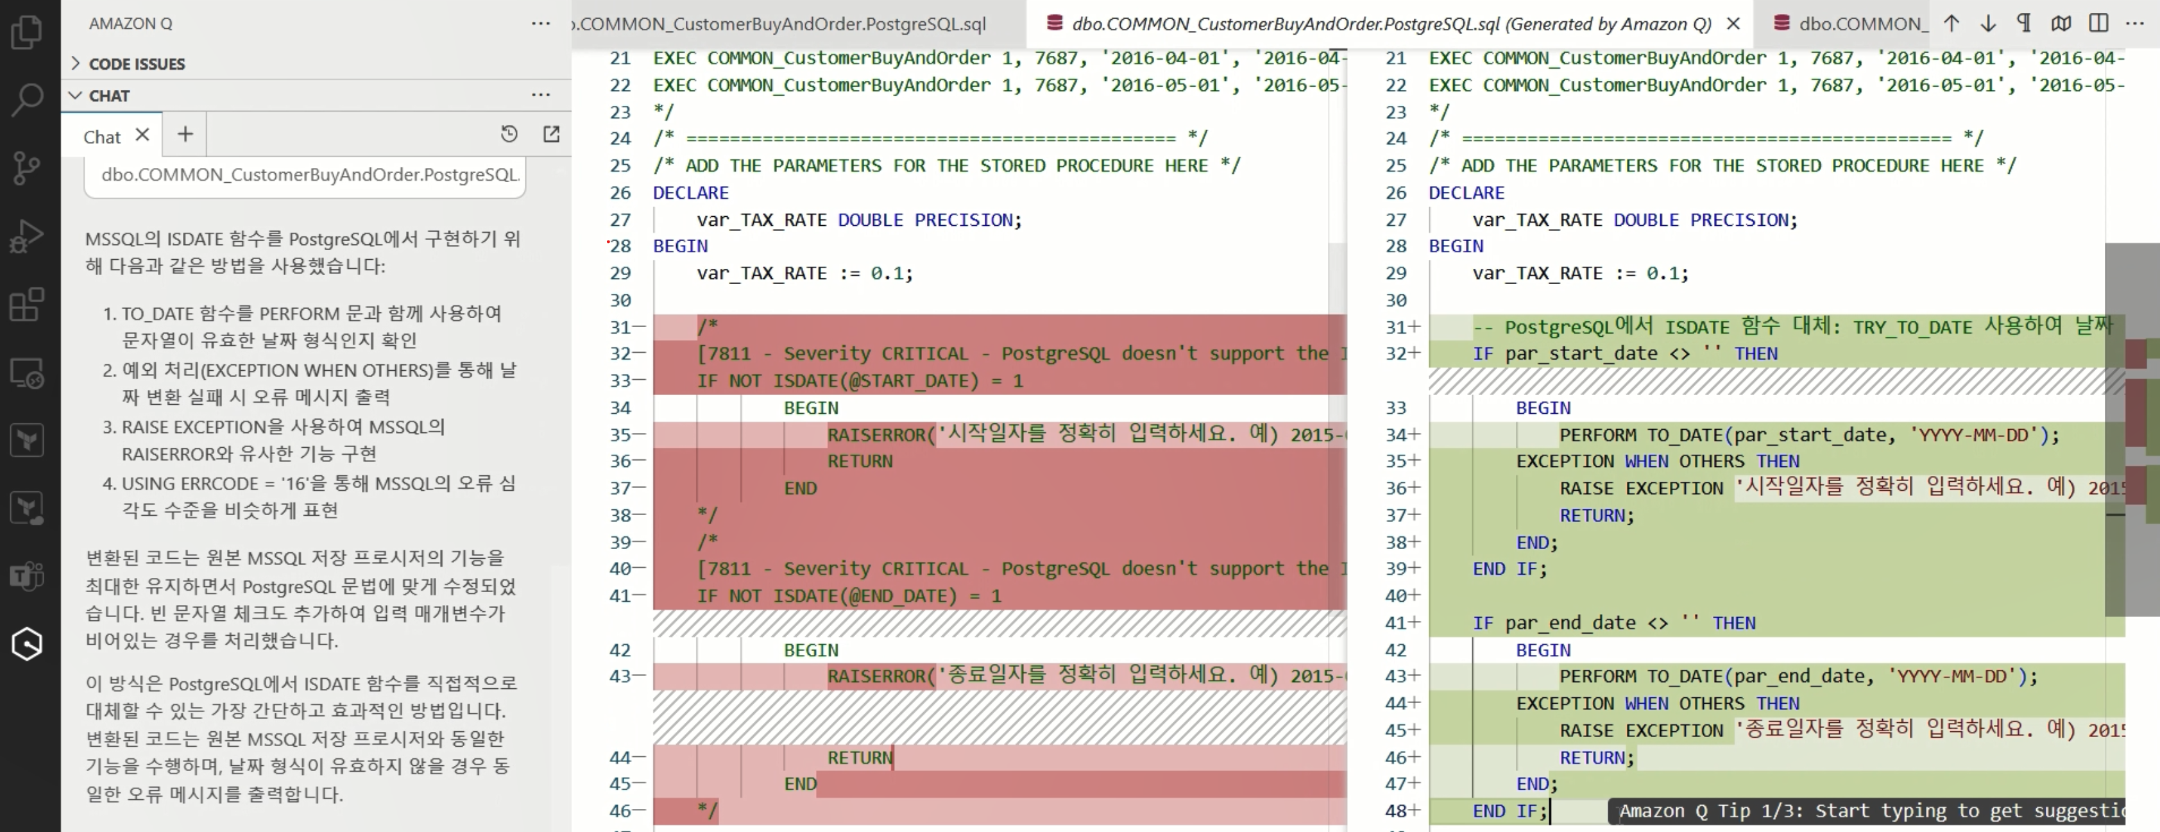The height and width of the screenshot is (832, 2160).
Task: Open chat in new window icon
Action: 552,134
